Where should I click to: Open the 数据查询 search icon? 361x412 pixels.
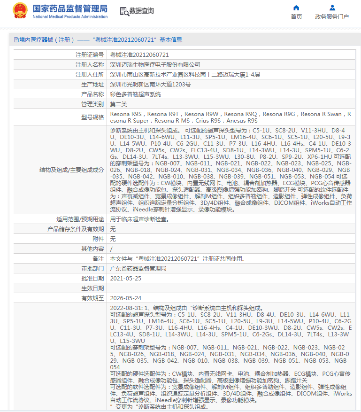point(124,11)
